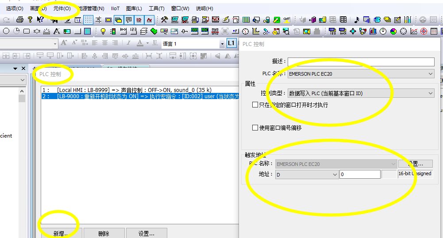The width and height of the screenshot is (443, 238).
Task: Click the system parameters (hammer and wrench) icon
Action: (164, 19)
